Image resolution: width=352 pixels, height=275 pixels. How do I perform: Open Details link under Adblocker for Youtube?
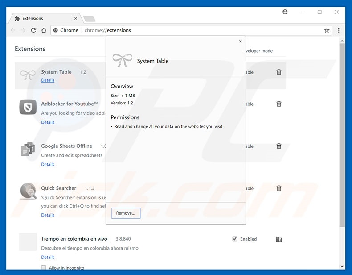[x=48, y=122]
